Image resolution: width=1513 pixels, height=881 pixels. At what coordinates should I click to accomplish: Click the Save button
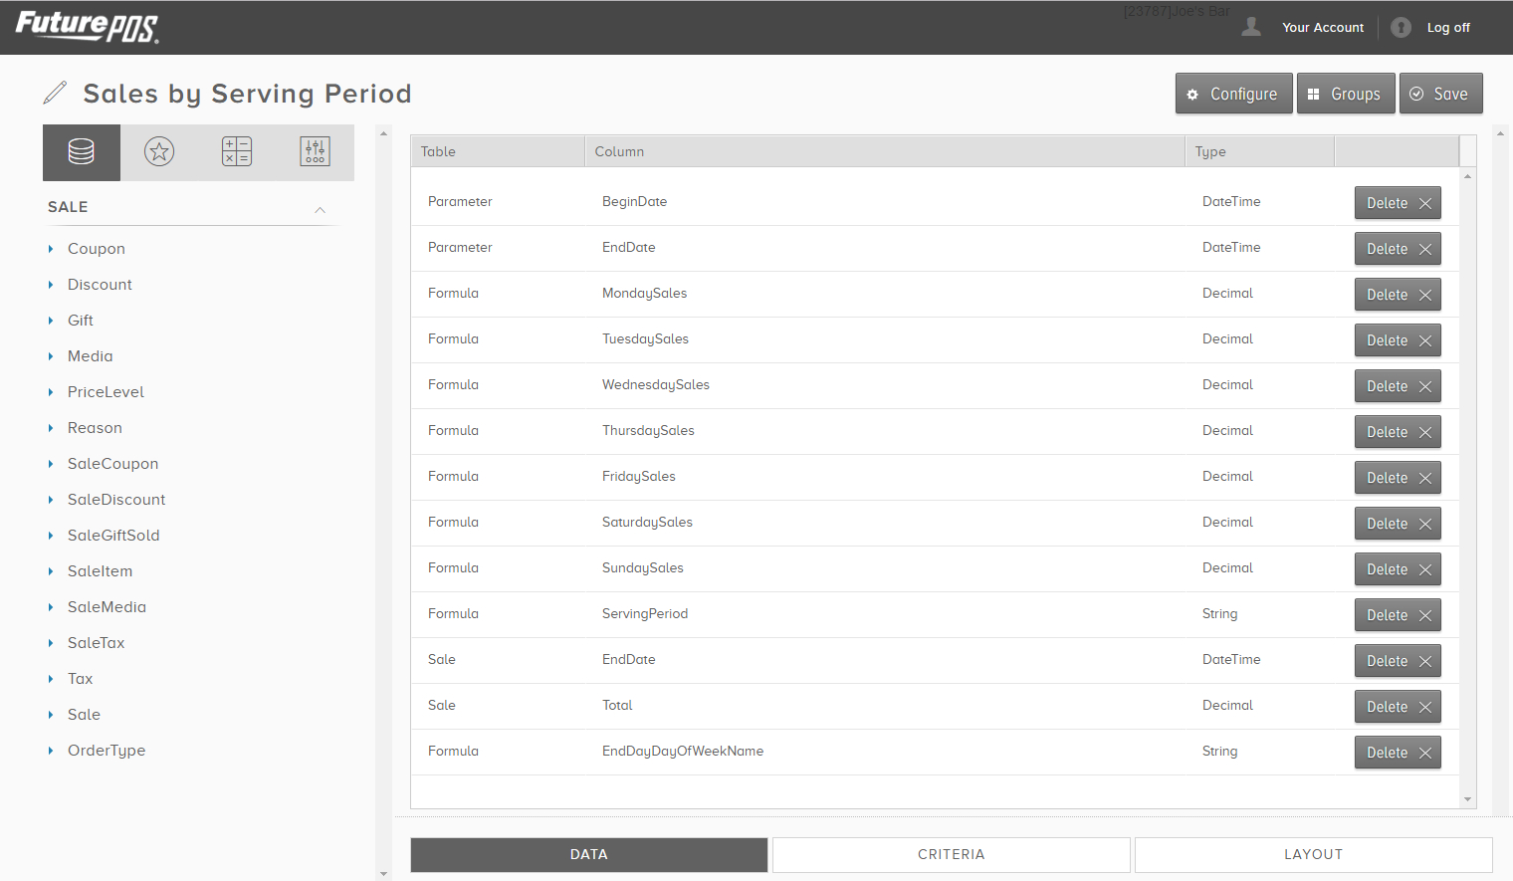[1440, 93]
